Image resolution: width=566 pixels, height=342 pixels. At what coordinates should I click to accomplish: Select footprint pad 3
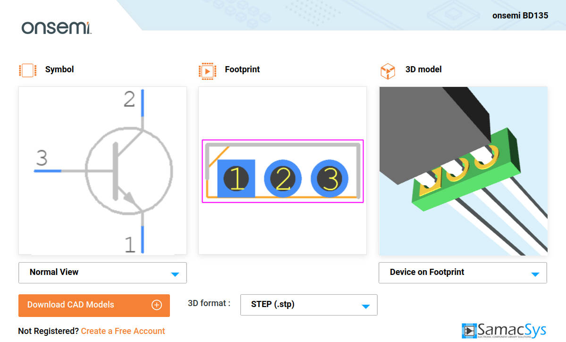[329, 179]
